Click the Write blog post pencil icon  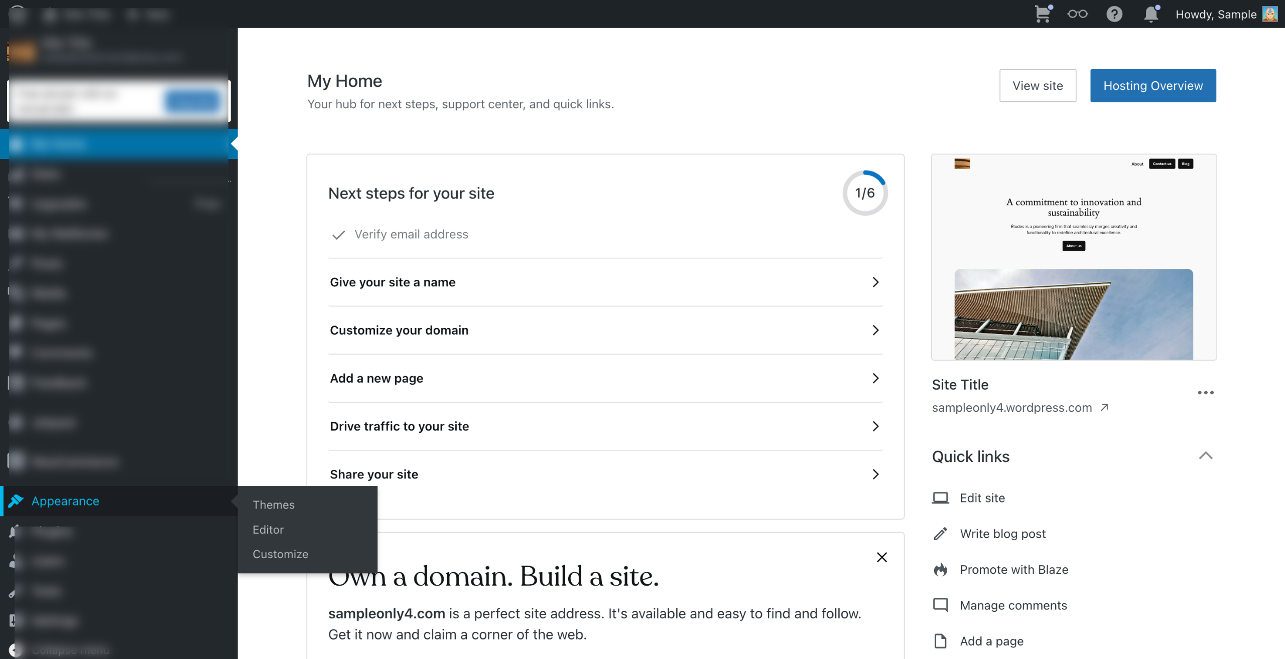click(940, 534)
